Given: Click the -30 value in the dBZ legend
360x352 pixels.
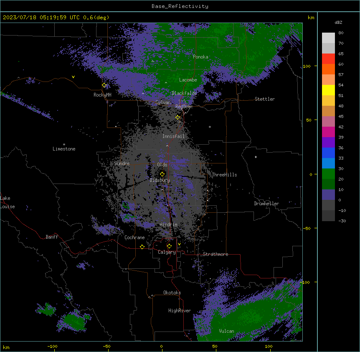Looking at the screenshot, I should click(342, 221).
